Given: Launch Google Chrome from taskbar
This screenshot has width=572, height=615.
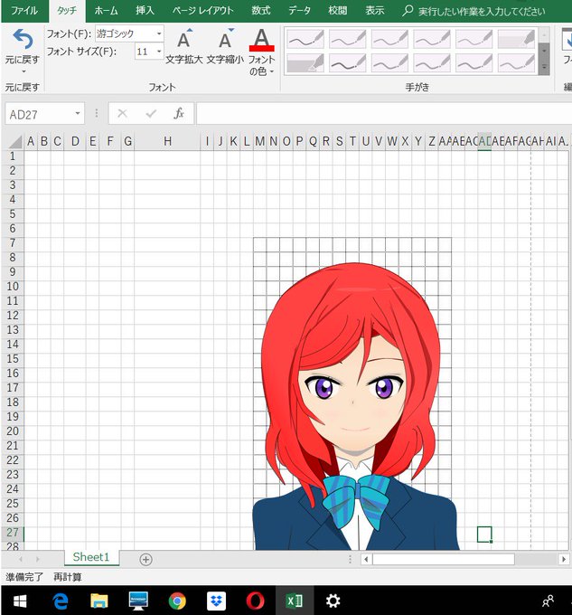Looking at the screenshot, I should (x=177, y=601).
